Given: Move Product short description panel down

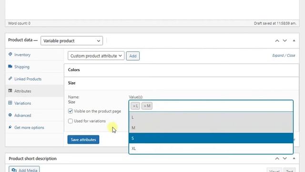Looking at the screenshot, I should coord(285,158).
